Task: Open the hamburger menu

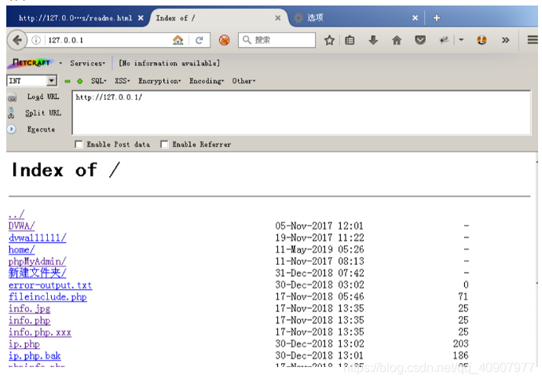Action: point(533,40)
